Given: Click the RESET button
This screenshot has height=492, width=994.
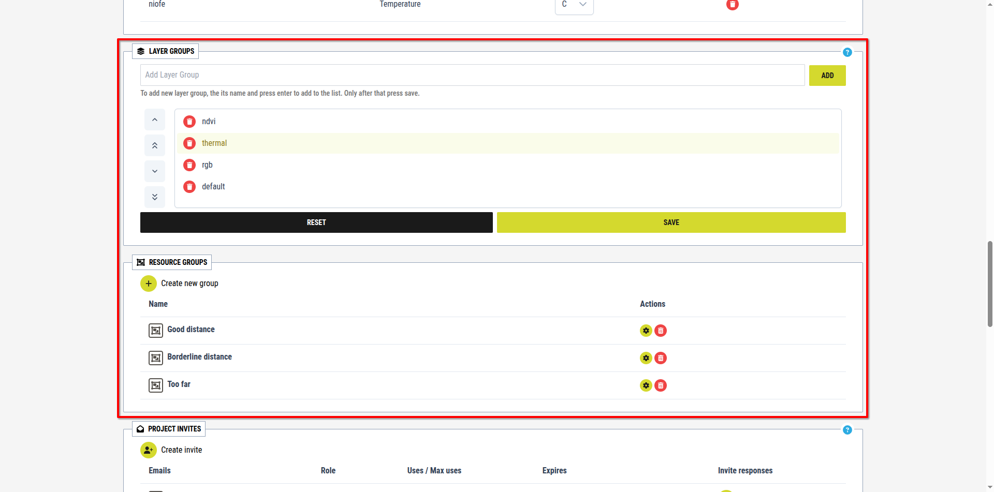Looking at the screenshot, I should coord(316,222).
